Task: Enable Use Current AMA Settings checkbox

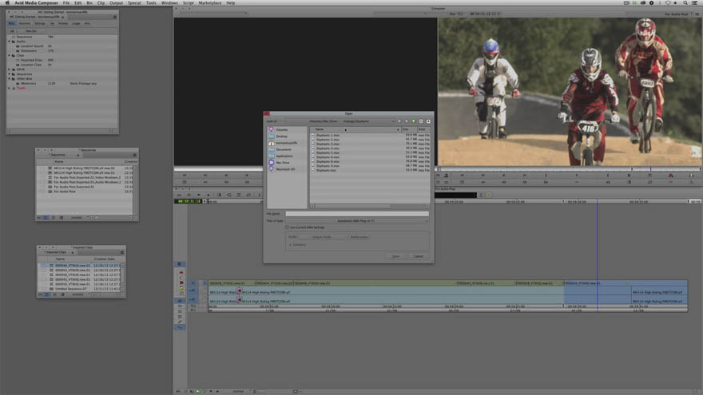Action: [x=288, y=227]
